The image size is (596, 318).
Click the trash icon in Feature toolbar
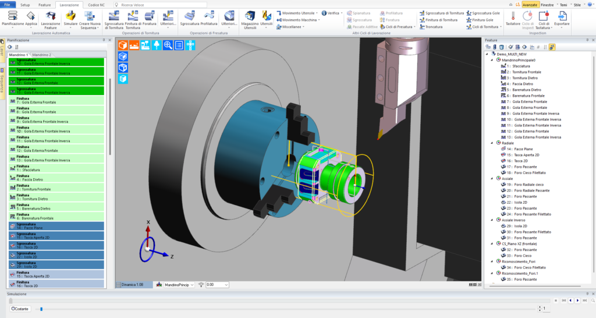pos(502,47)
